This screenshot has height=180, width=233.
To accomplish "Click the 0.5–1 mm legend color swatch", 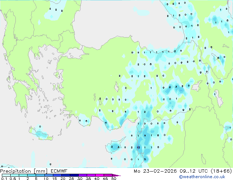I will click(x=15, y=175).
